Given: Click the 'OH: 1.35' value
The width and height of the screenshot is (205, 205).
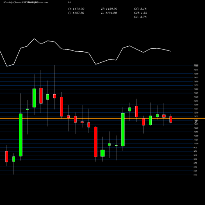Looking at the screenshot, I should point(140,13).
